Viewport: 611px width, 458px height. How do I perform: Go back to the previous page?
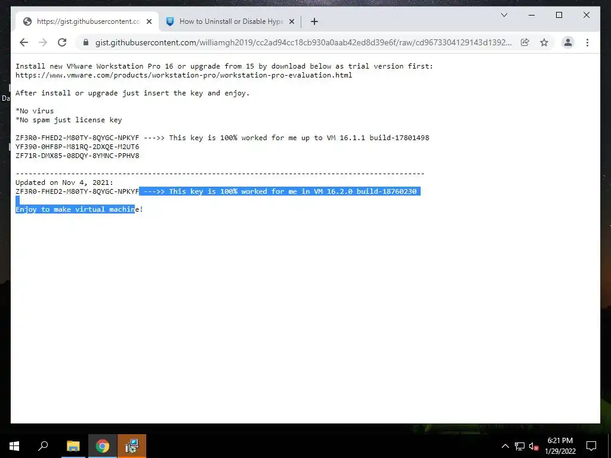[24, 42]
